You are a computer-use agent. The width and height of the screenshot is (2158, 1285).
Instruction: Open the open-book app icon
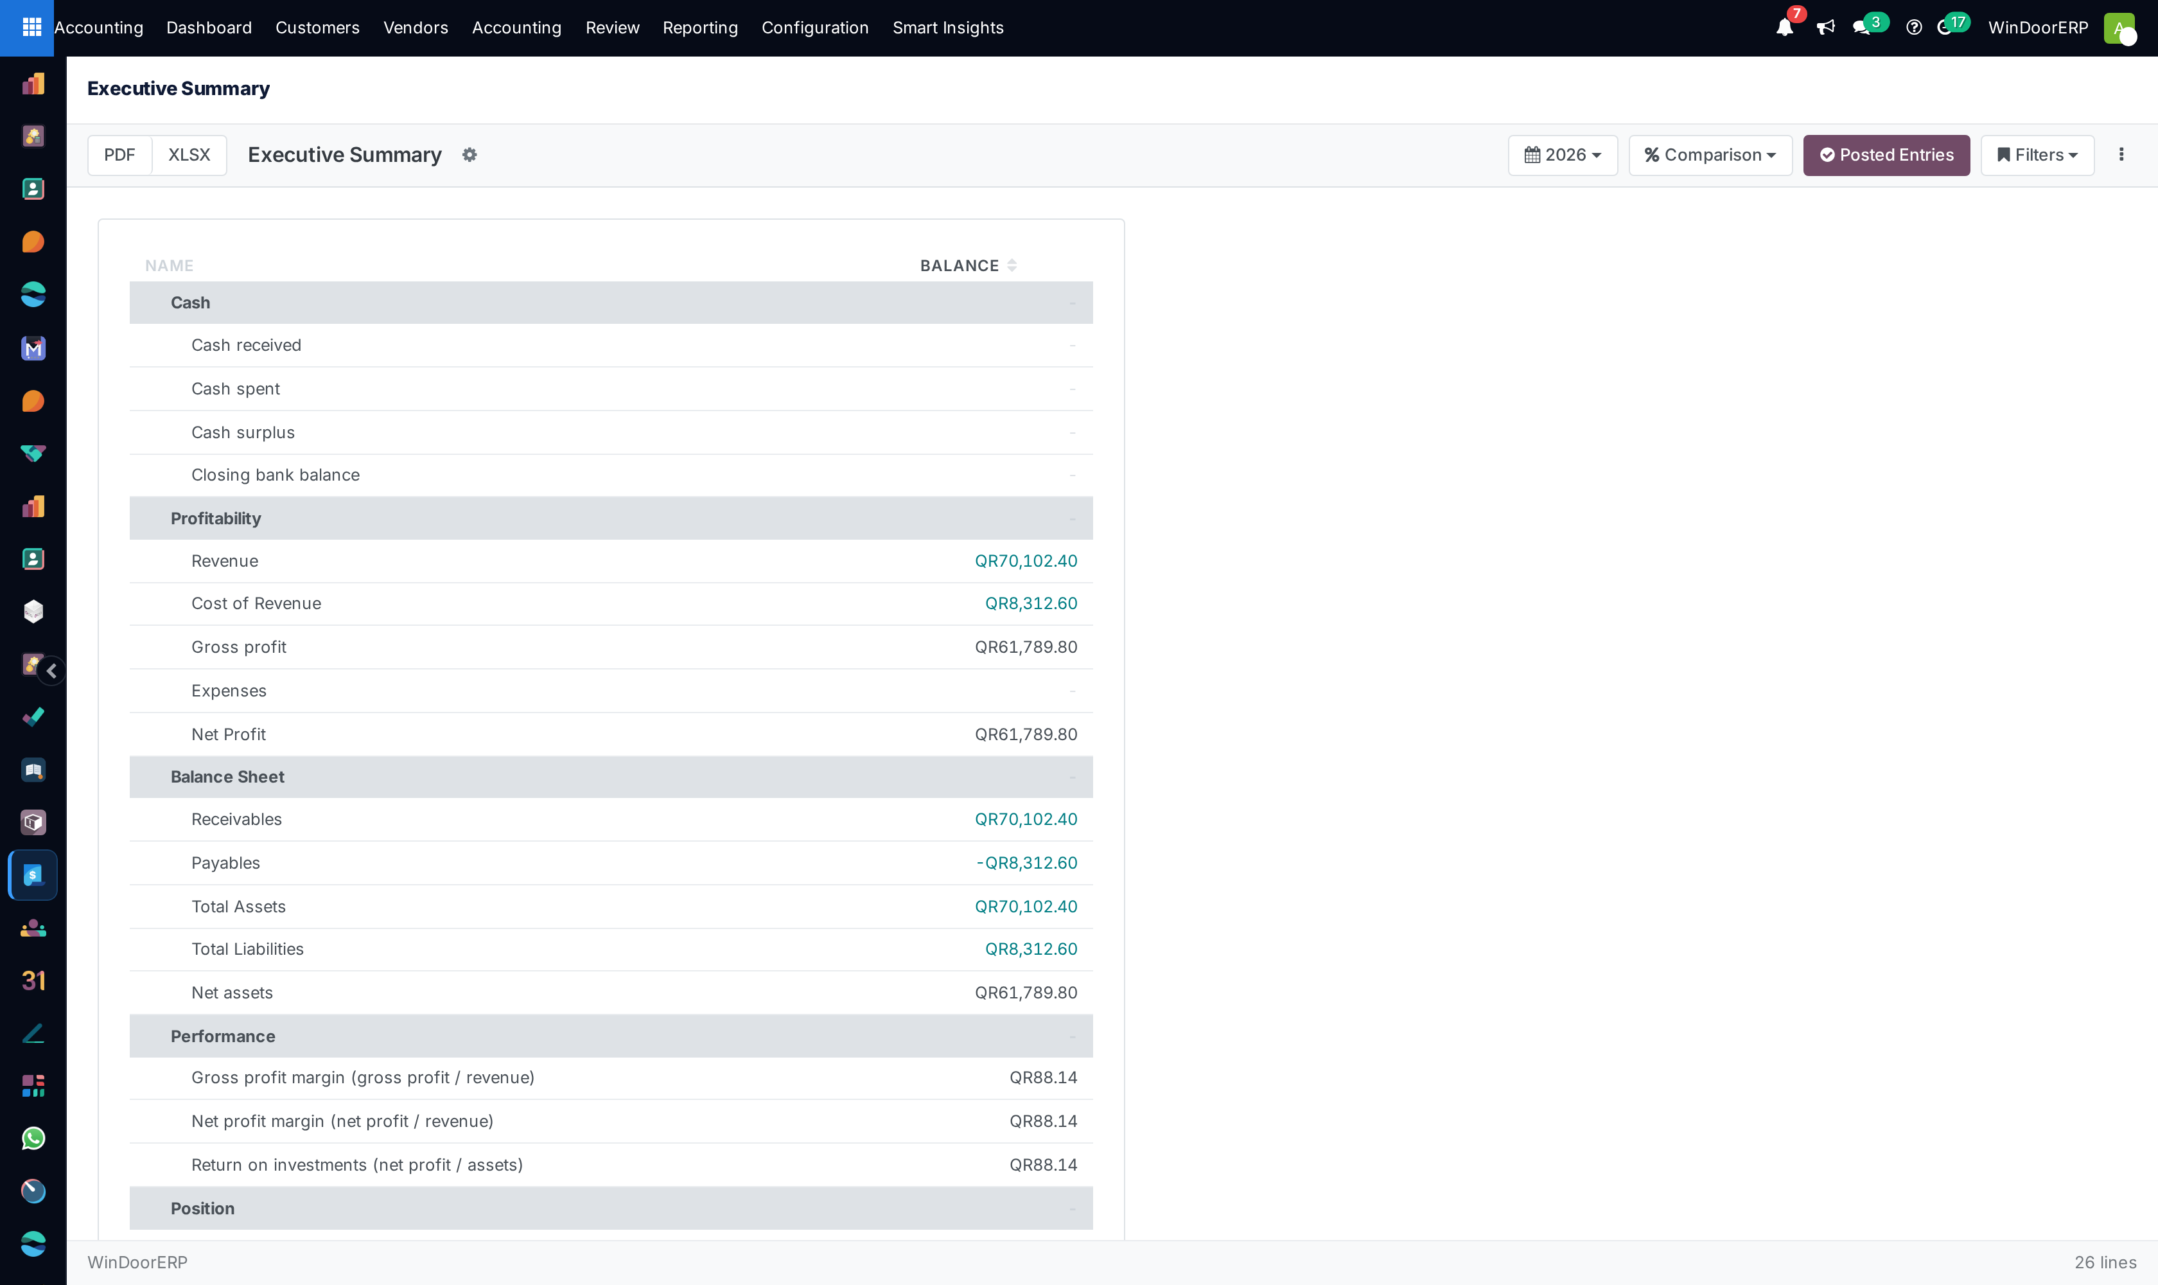(x=33, y=770)
